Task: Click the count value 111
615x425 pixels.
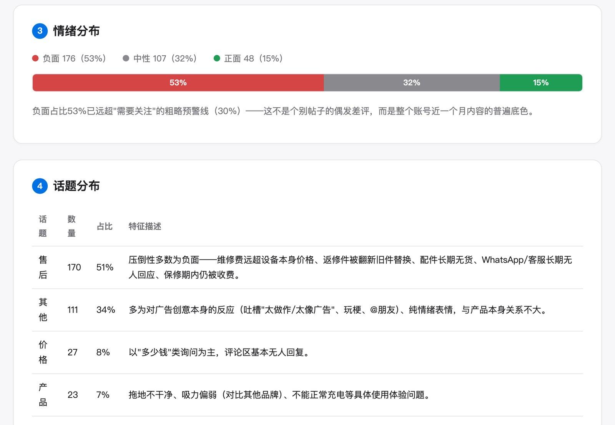Action: [73, 310]
